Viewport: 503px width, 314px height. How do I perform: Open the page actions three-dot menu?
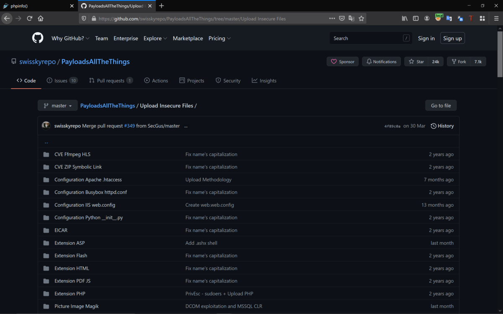(x=332, y=18)
